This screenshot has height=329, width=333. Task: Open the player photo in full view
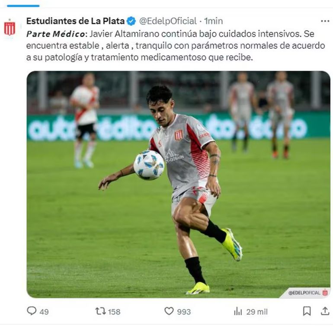(x=178, y=185)
